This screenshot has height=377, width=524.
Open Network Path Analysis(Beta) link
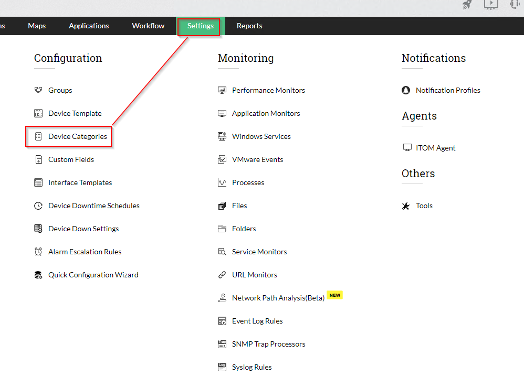278,298
